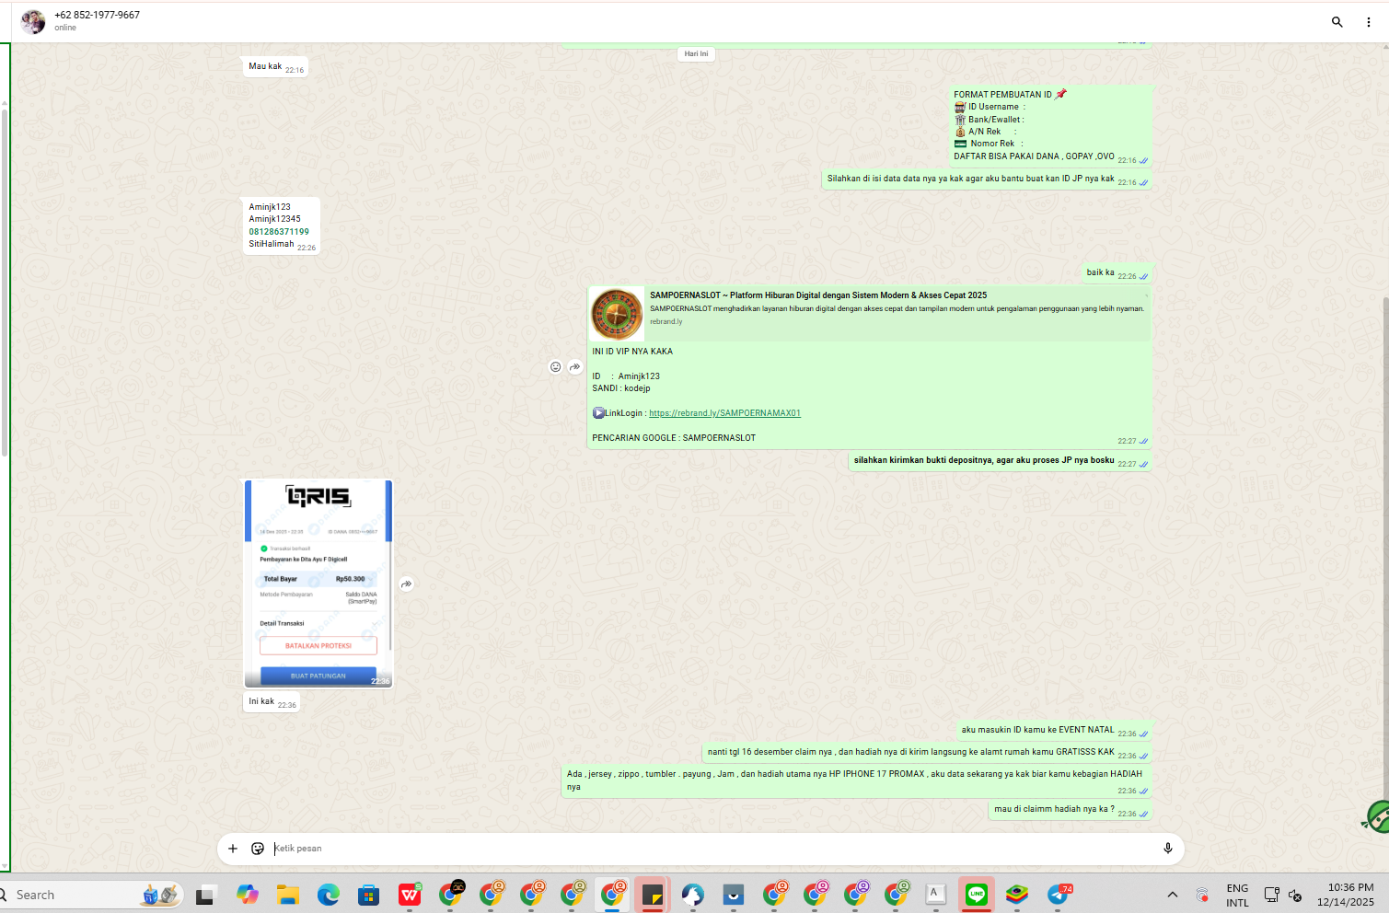Screen dimensions: 1389x913
Task: Open the QRIS payment receipt image
Action: (x=318, y=584)
